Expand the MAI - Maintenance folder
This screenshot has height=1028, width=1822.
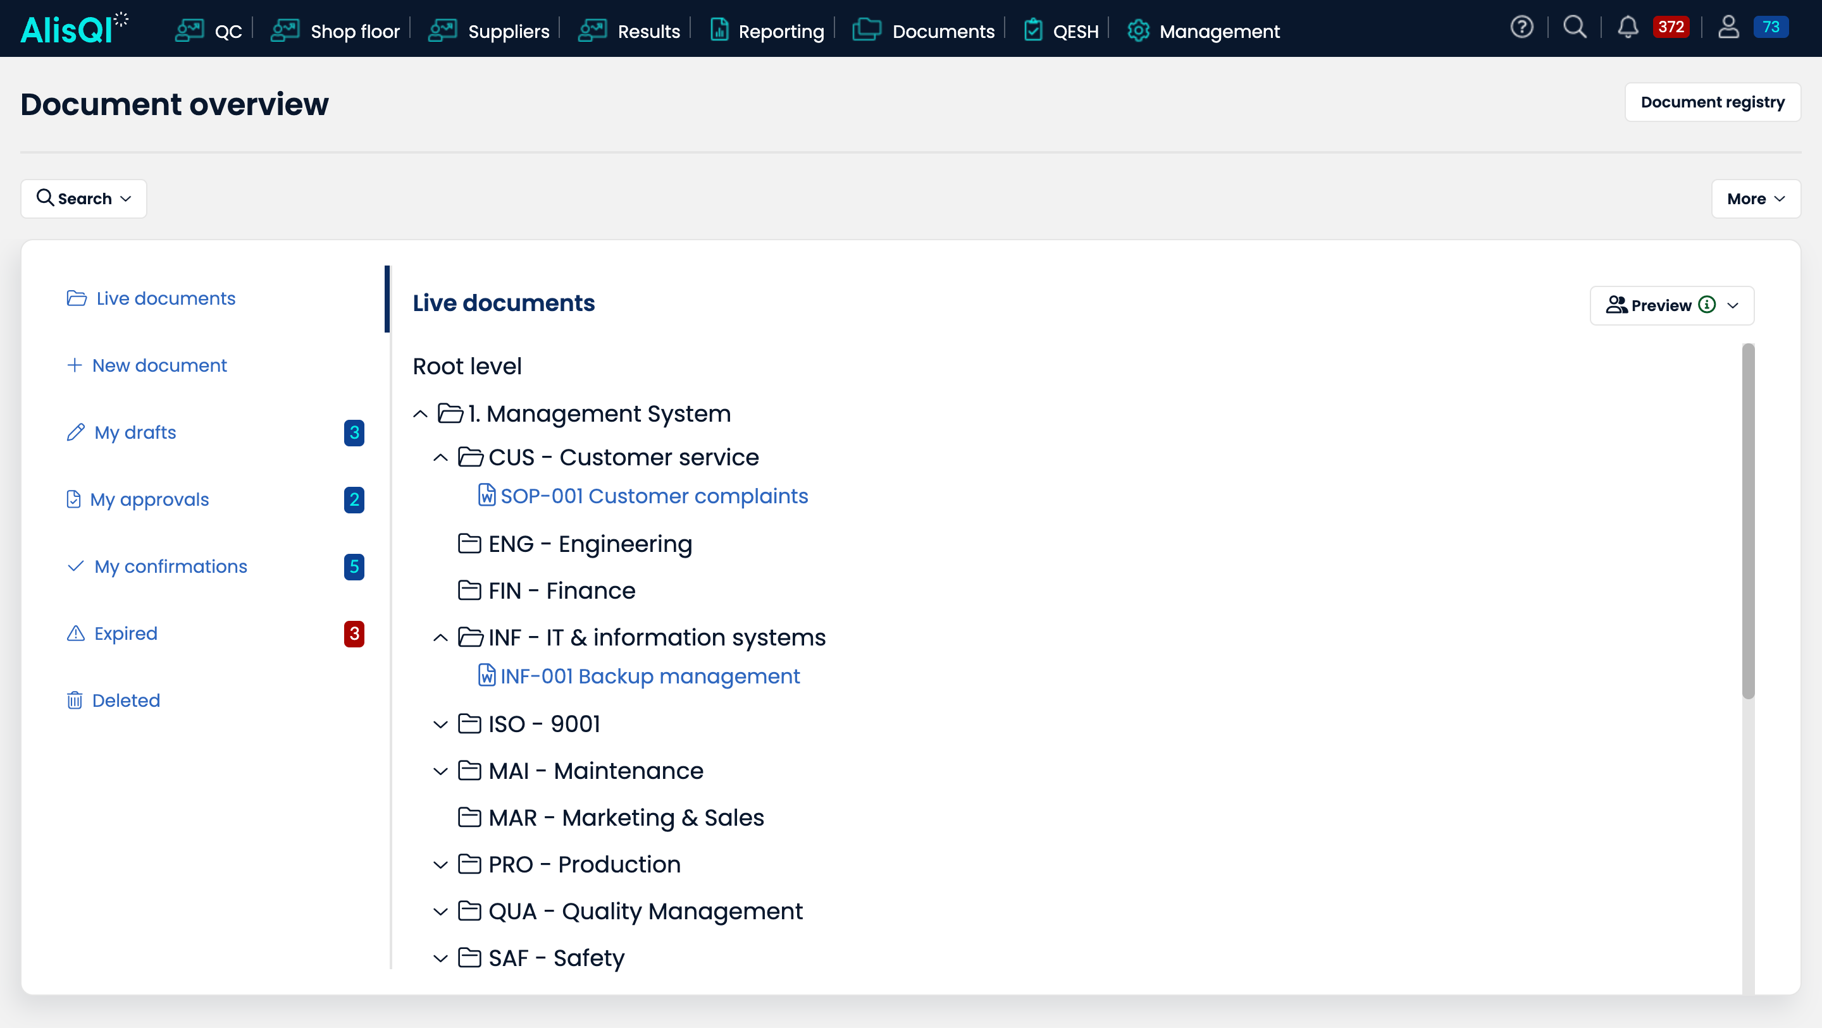tap(440, 771)
